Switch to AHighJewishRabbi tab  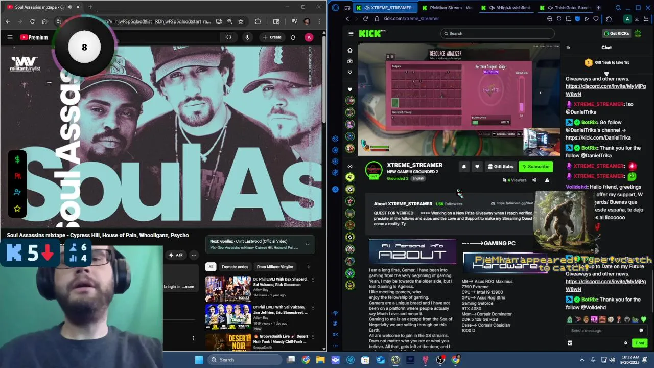[506, 8]
